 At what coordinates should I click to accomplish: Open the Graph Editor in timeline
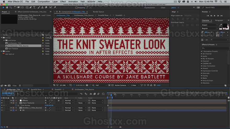pyautogui.click(x=103, y=94)
